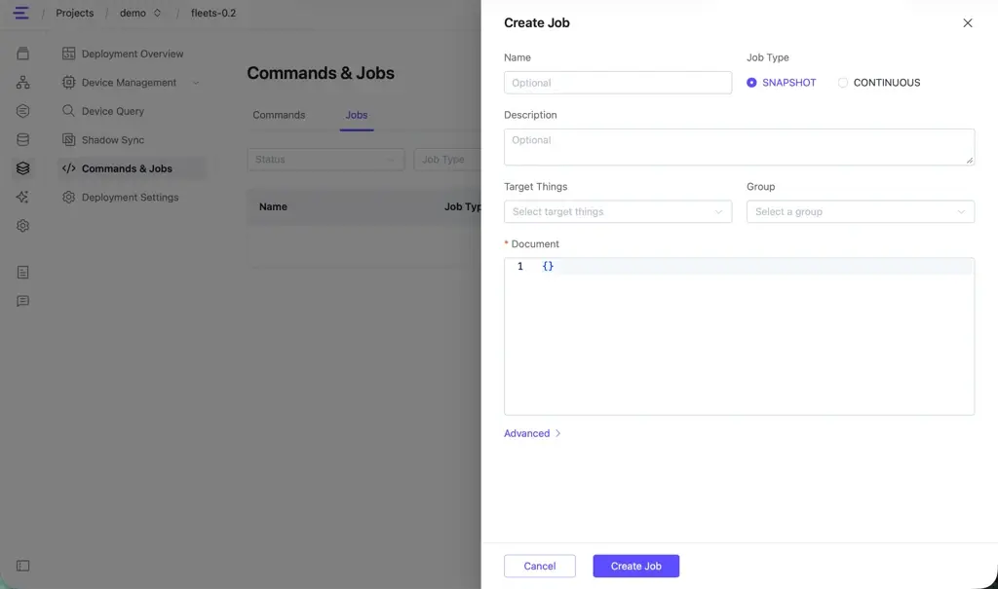Expand the Advanced section
Screen dimensions: 998x589
(532, 433)
